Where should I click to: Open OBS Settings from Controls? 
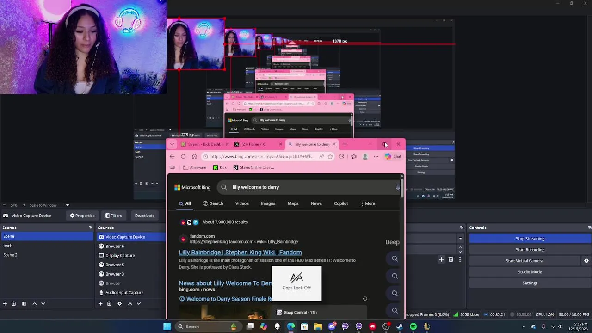tap(530, 283)
